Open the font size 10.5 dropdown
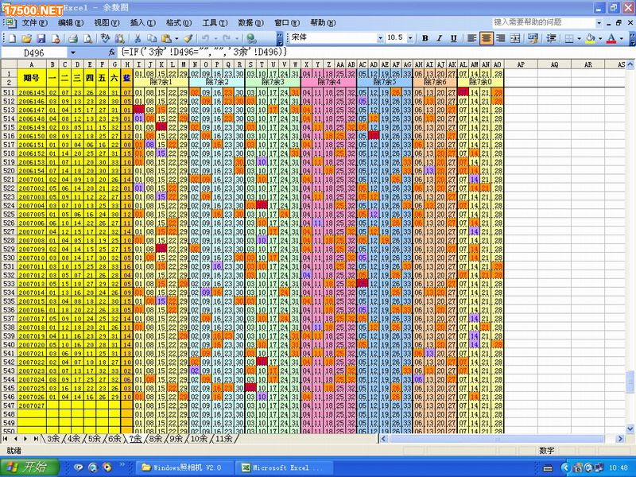This screenshot has width=636, height=477. point(410,38)
